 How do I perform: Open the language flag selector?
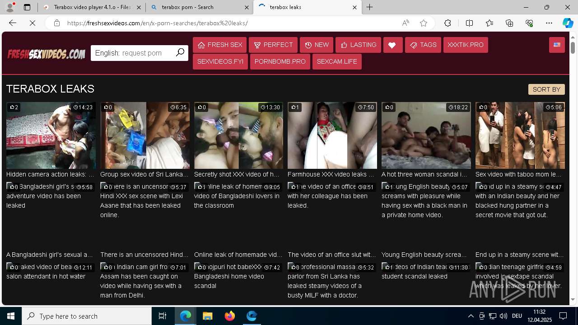[557, 45]
